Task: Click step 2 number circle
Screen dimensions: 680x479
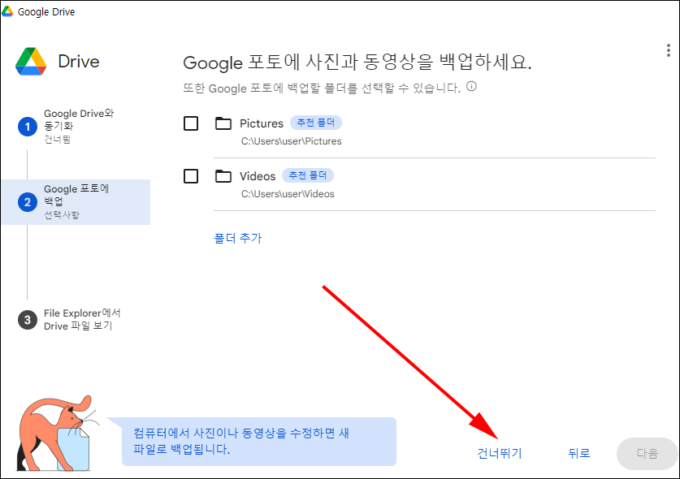Action: click(x=28, y=202)
